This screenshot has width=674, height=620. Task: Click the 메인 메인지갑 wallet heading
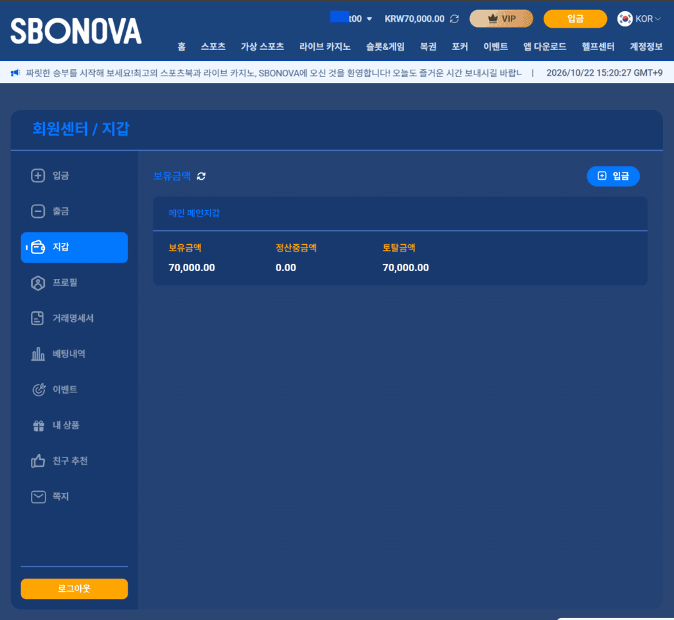click(x=194, y=213)
